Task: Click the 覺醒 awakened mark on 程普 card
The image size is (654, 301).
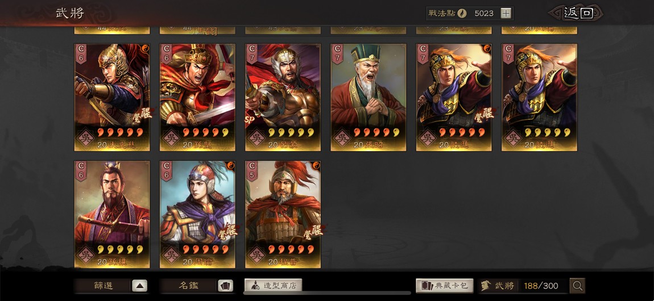Action: pyautogui.click(x=313, y=230)
